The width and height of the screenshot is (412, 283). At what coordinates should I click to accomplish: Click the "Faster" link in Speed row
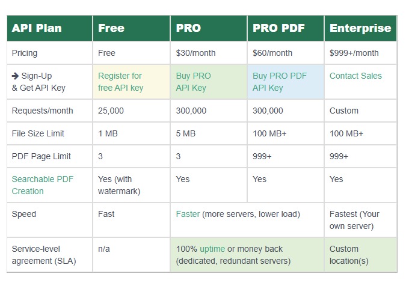(x=188, y=214)
